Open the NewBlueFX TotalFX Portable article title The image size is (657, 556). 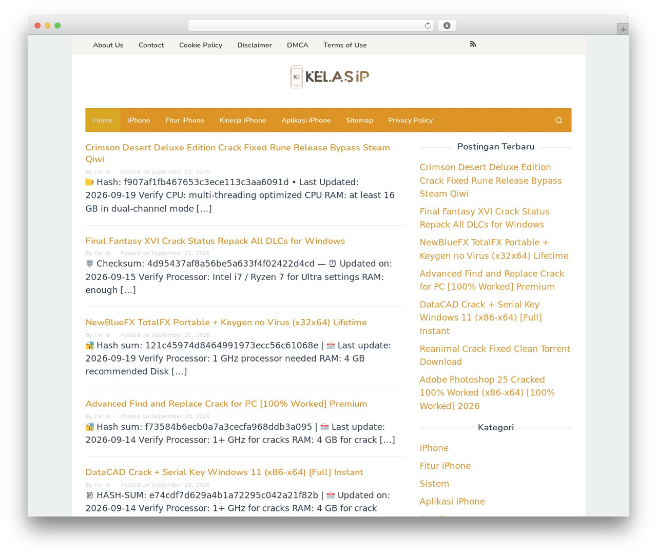[x=226, y=323]
